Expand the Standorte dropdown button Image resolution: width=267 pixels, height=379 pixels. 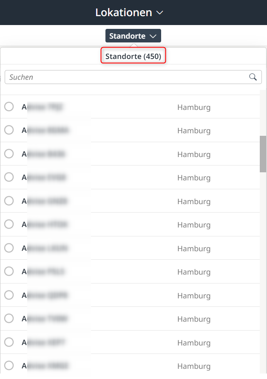[133, 36]
